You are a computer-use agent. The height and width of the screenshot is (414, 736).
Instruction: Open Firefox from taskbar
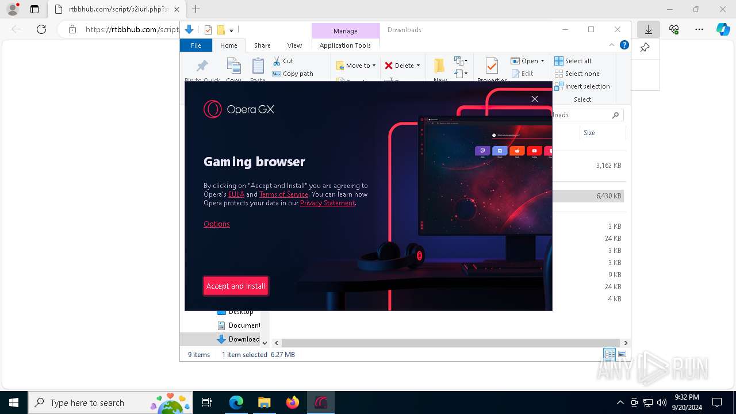pos(293,402)
